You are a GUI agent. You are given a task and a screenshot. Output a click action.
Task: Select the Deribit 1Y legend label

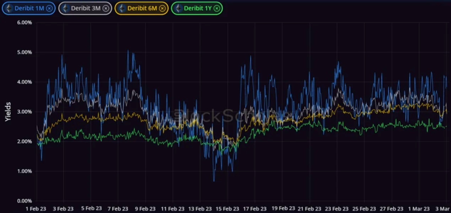pyautogui.click(x=198, y=8)
